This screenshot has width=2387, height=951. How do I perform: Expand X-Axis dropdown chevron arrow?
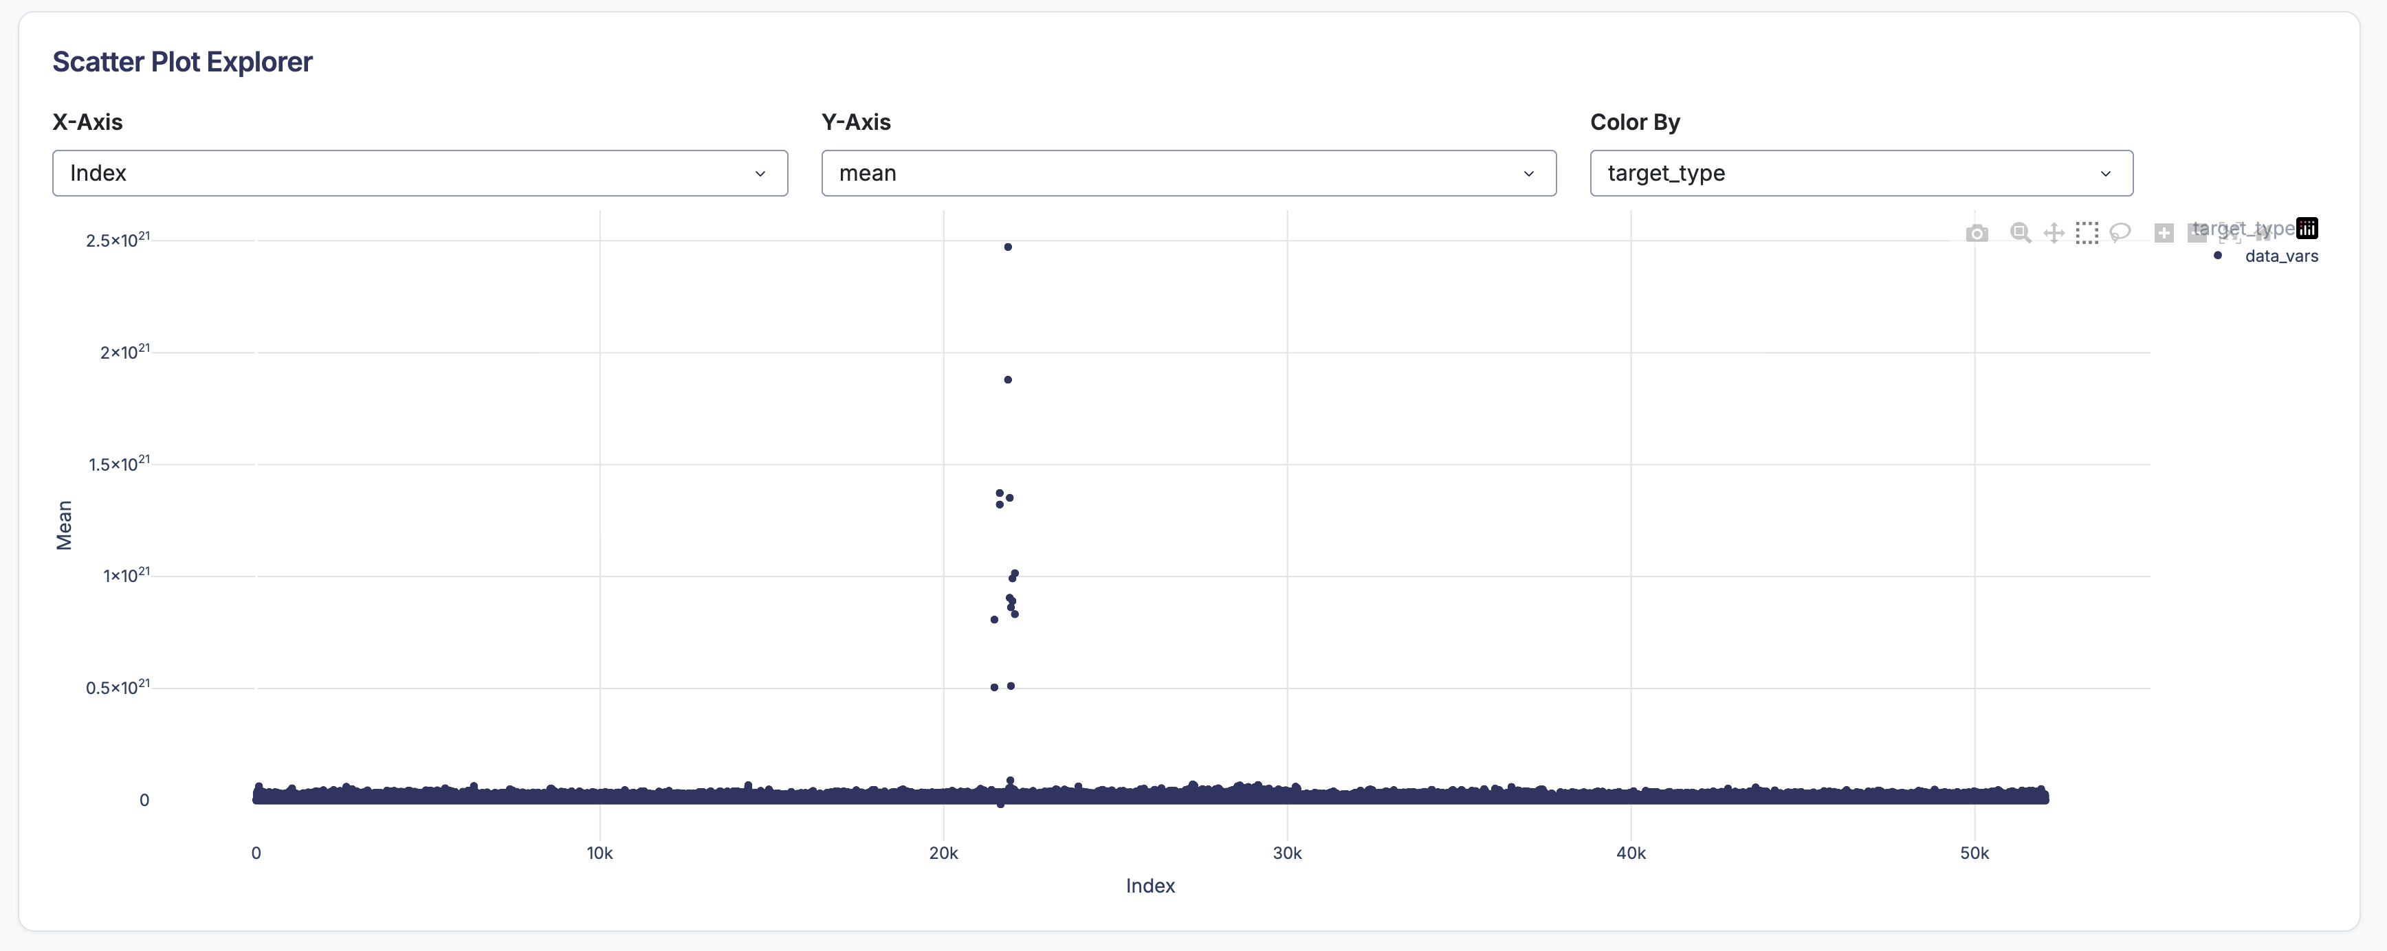click(x=760, y=174)
